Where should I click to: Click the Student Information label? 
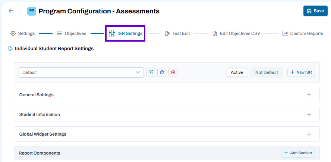40,114
